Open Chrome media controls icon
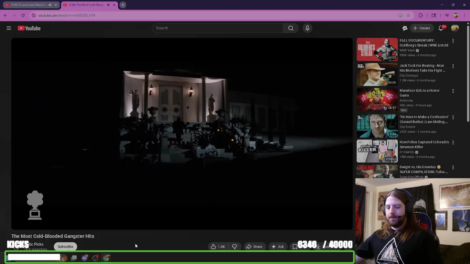470x264 pixels. coord(447,15)
